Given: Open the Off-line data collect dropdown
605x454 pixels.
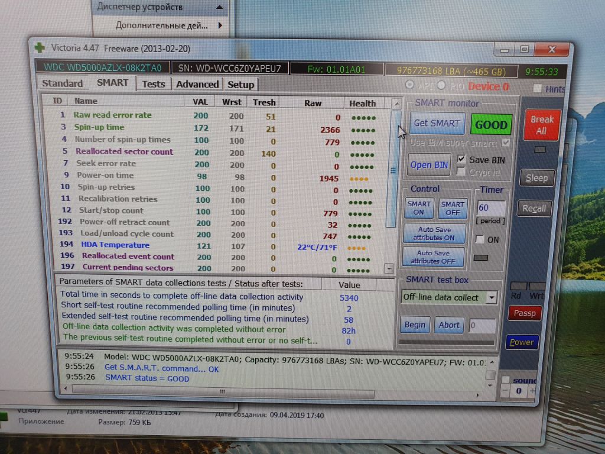Looking at the screenshot, I should click(x=492, y=297).
